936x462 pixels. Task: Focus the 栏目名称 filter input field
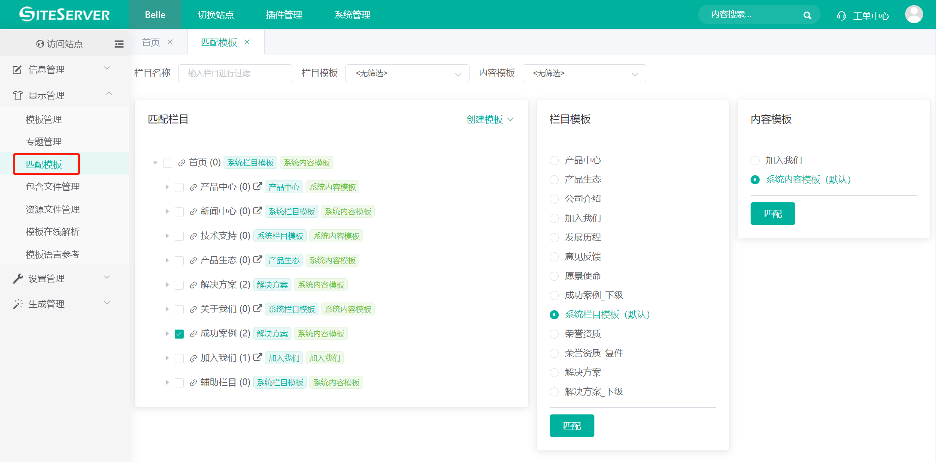(235, 73)
